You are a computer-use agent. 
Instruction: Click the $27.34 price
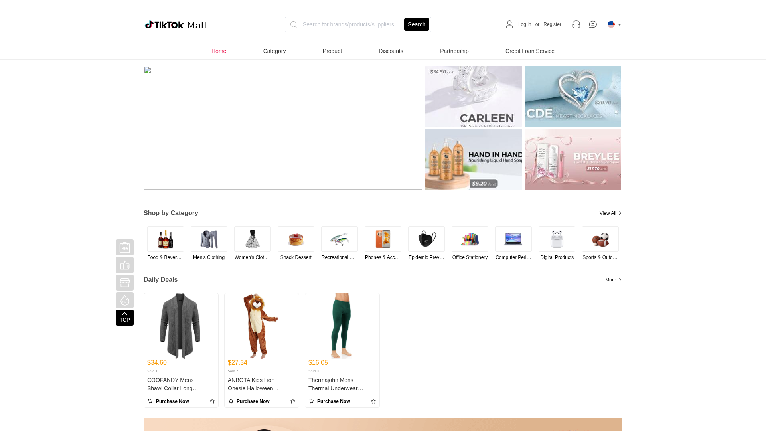(237, 363)
